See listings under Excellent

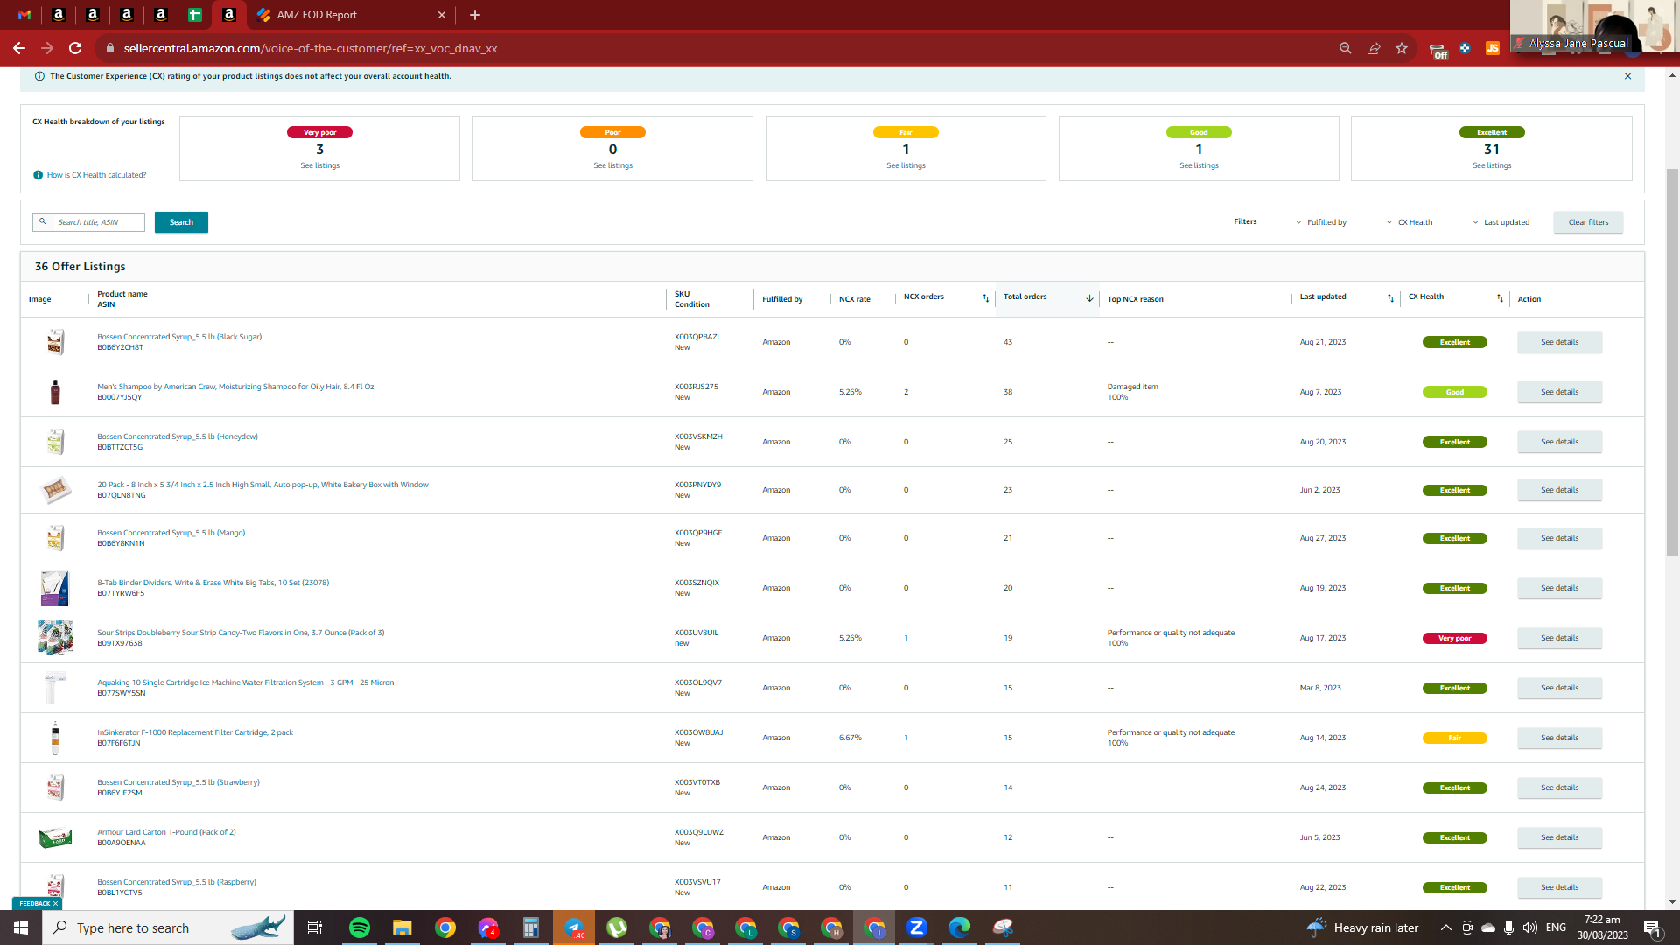1492,165
